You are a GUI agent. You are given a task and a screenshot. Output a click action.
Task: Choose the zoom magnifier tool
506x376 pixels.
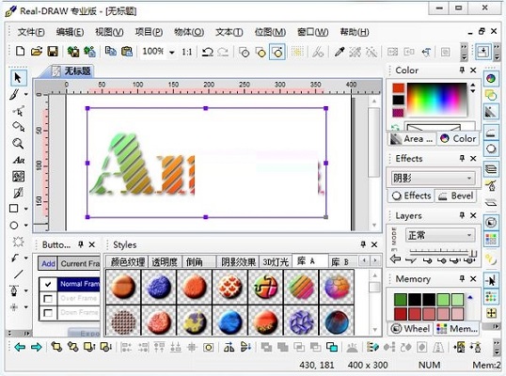18,143
